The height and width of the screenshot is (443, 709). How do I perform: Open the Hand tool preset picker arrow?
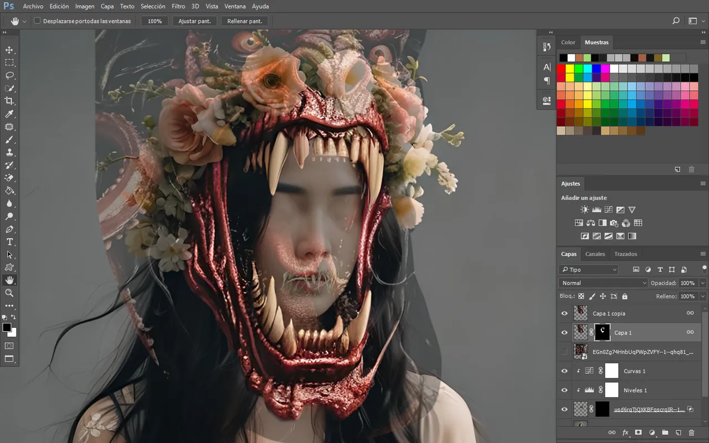coord(24,21)
